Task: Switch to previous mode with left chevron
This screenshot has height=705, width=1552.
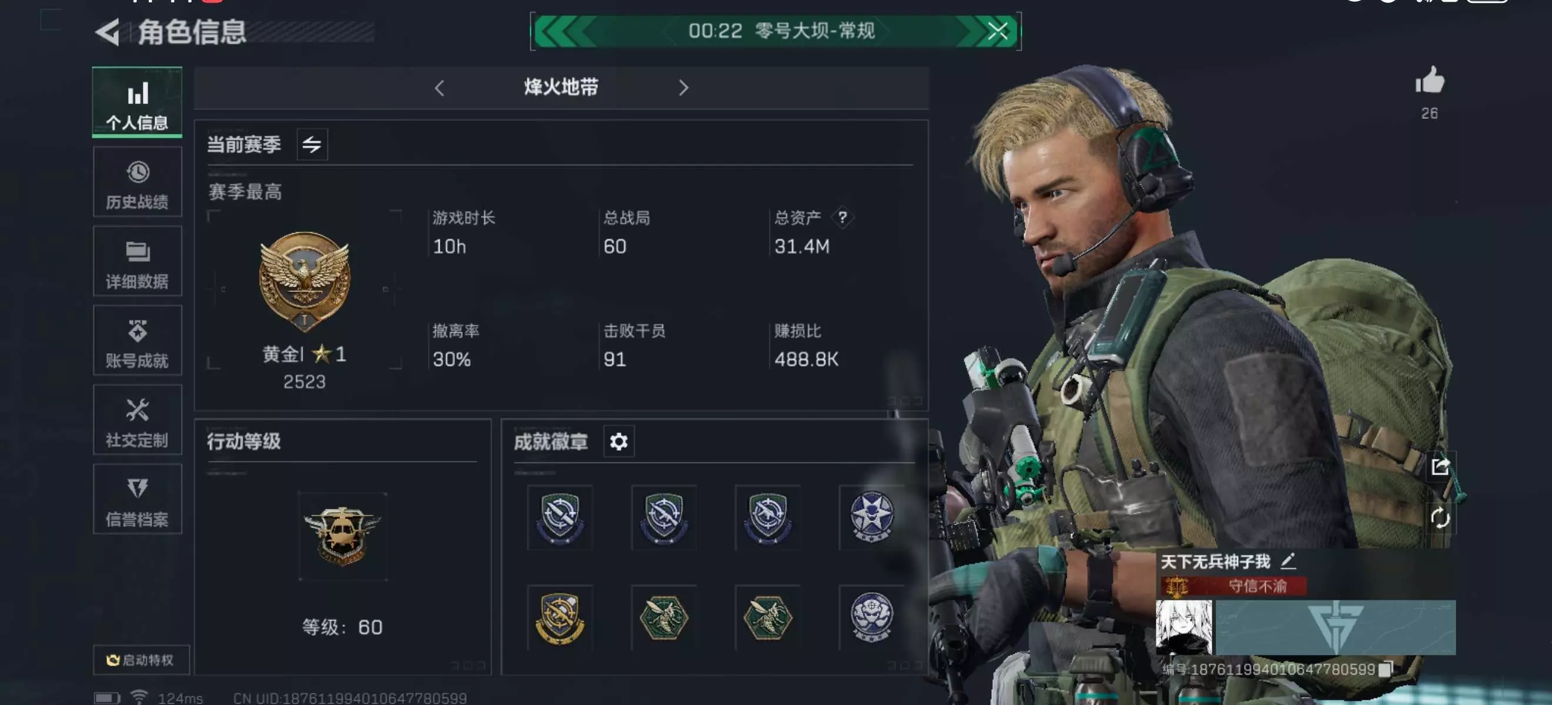Action: [x=439, y=88]
